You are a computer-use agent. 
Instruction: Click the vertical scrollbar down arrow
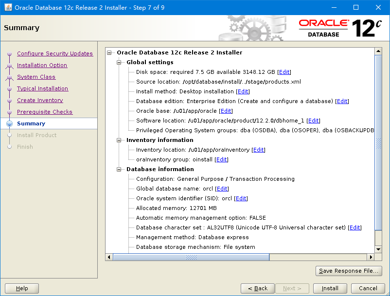pyautogui.click(x=378, y=249)
